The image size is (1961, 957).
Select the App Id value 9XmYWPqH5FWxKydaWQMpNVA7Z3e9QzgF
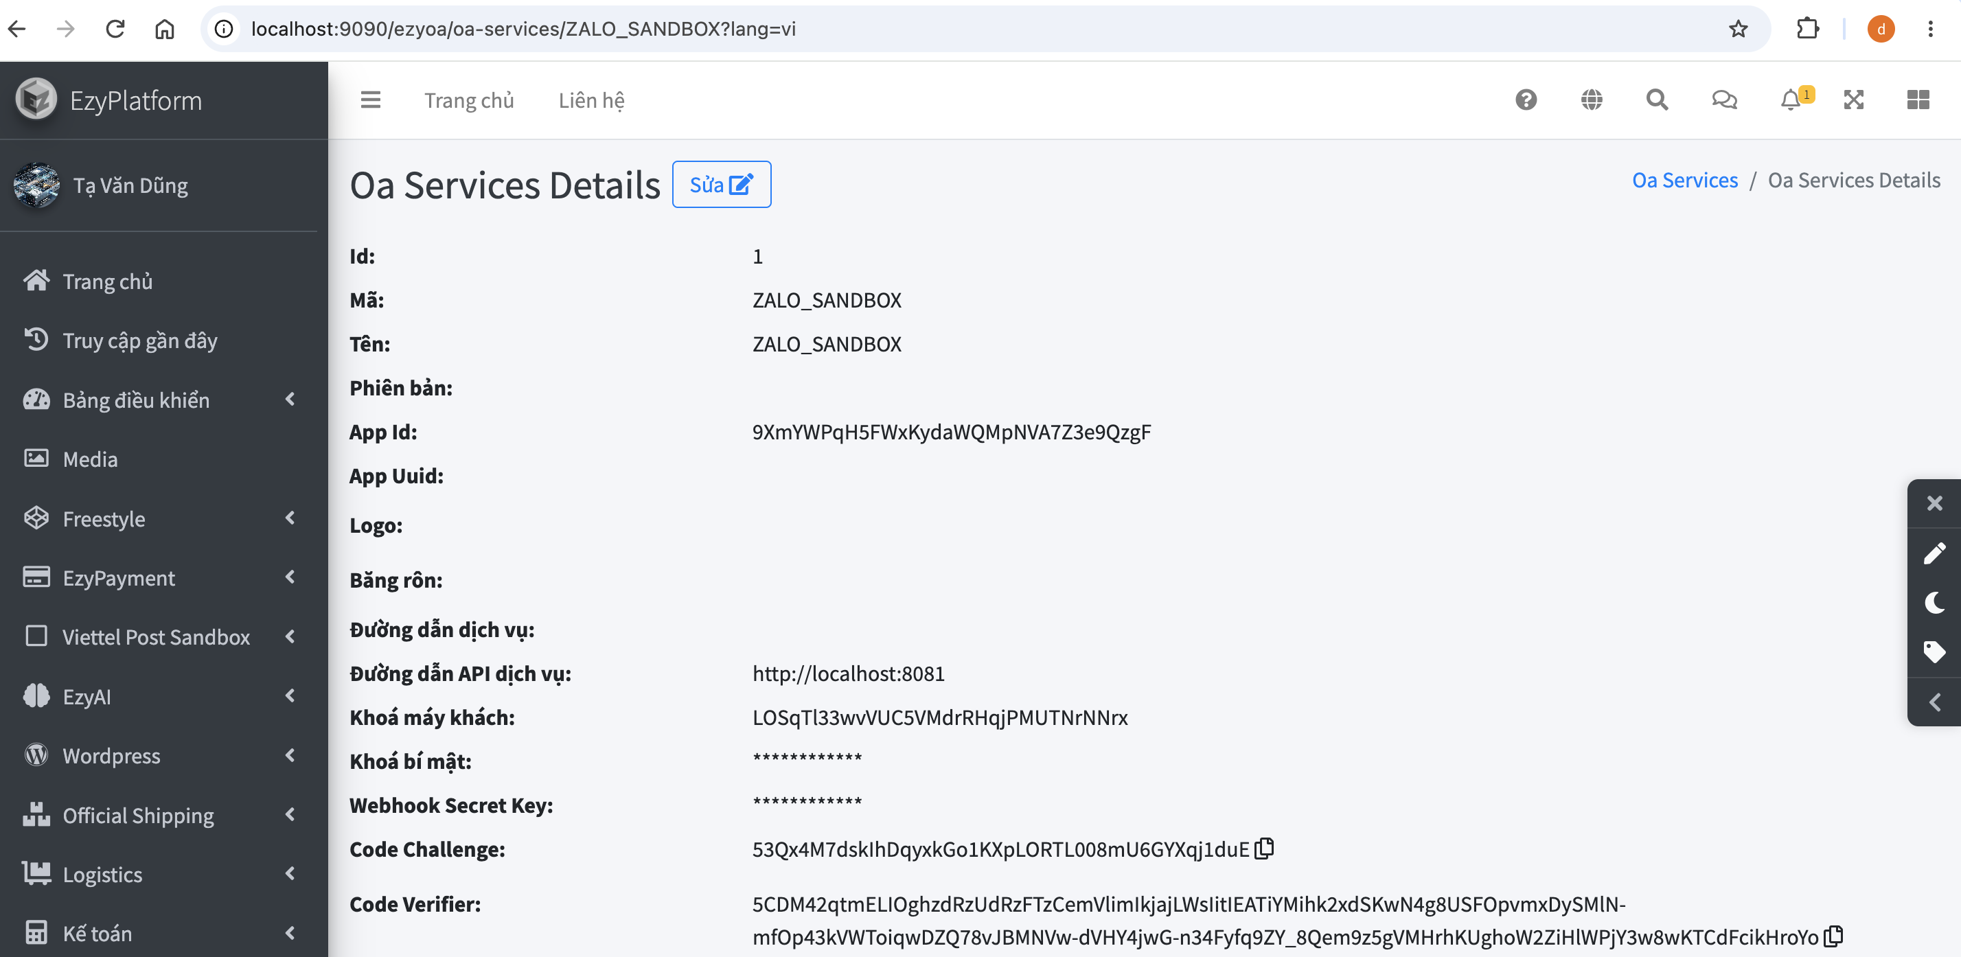coord(952,432)
